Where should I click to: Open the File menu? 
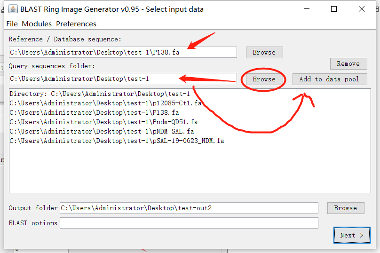coord(12,24)
